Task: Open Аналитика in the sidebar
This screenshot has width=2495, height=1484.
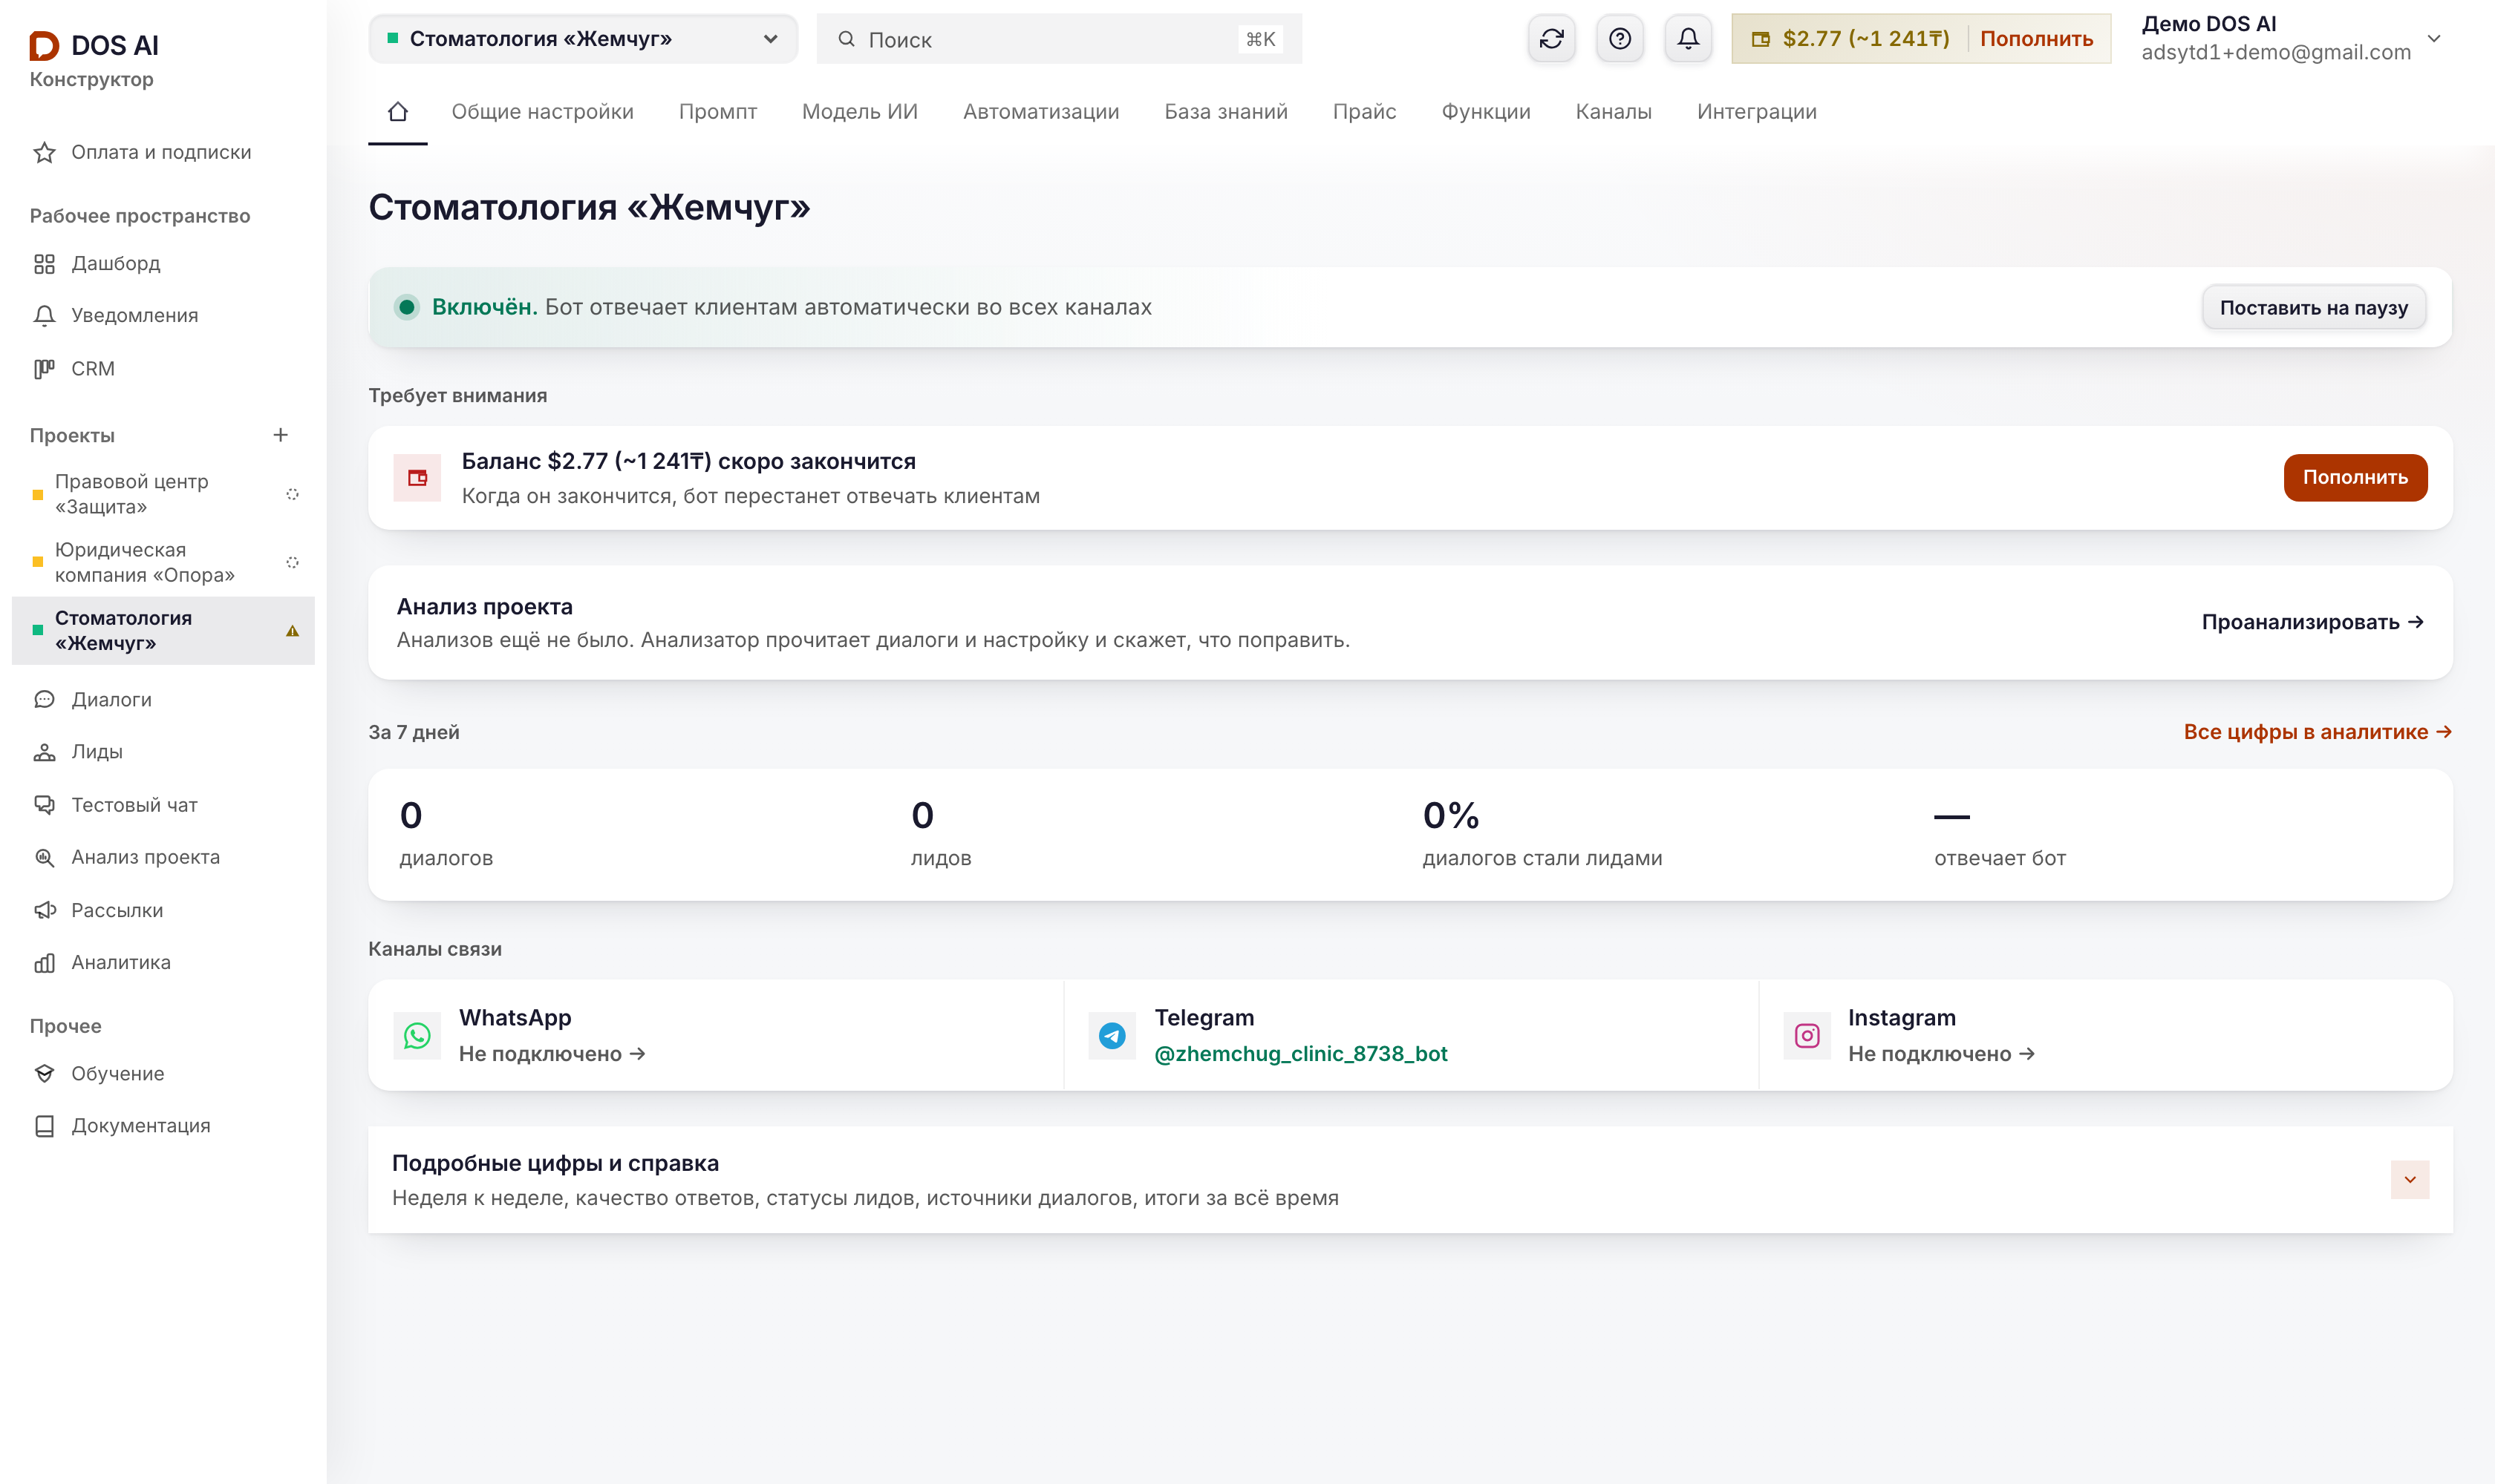Action: click(x=163, y=962)
